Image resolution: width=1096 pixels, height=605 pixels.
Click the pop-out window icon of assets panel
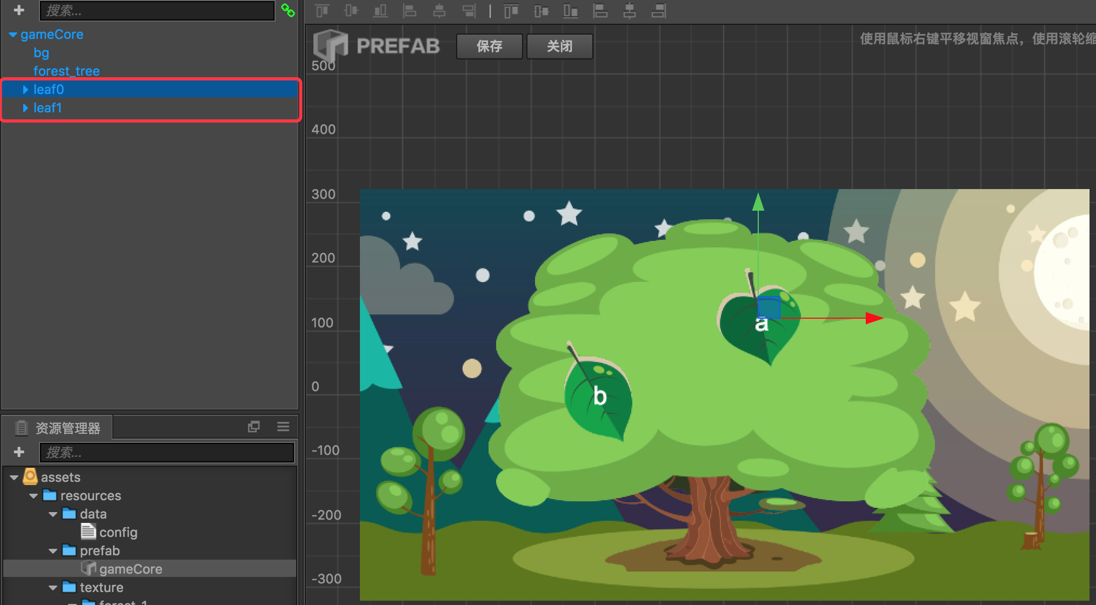pos(253,427)
